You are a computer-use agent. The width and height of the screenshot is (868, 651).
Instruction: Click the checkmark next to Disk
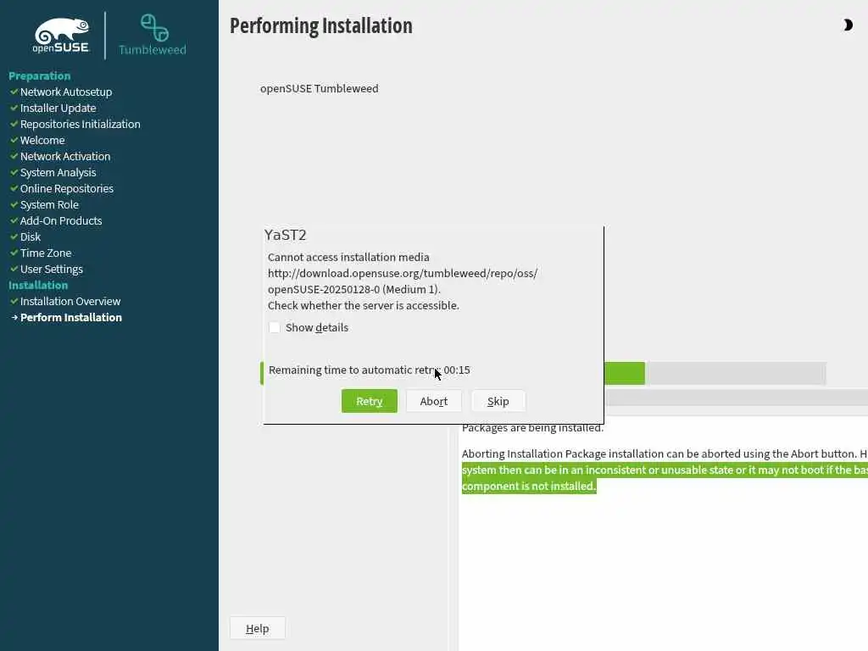coord(14,236)
